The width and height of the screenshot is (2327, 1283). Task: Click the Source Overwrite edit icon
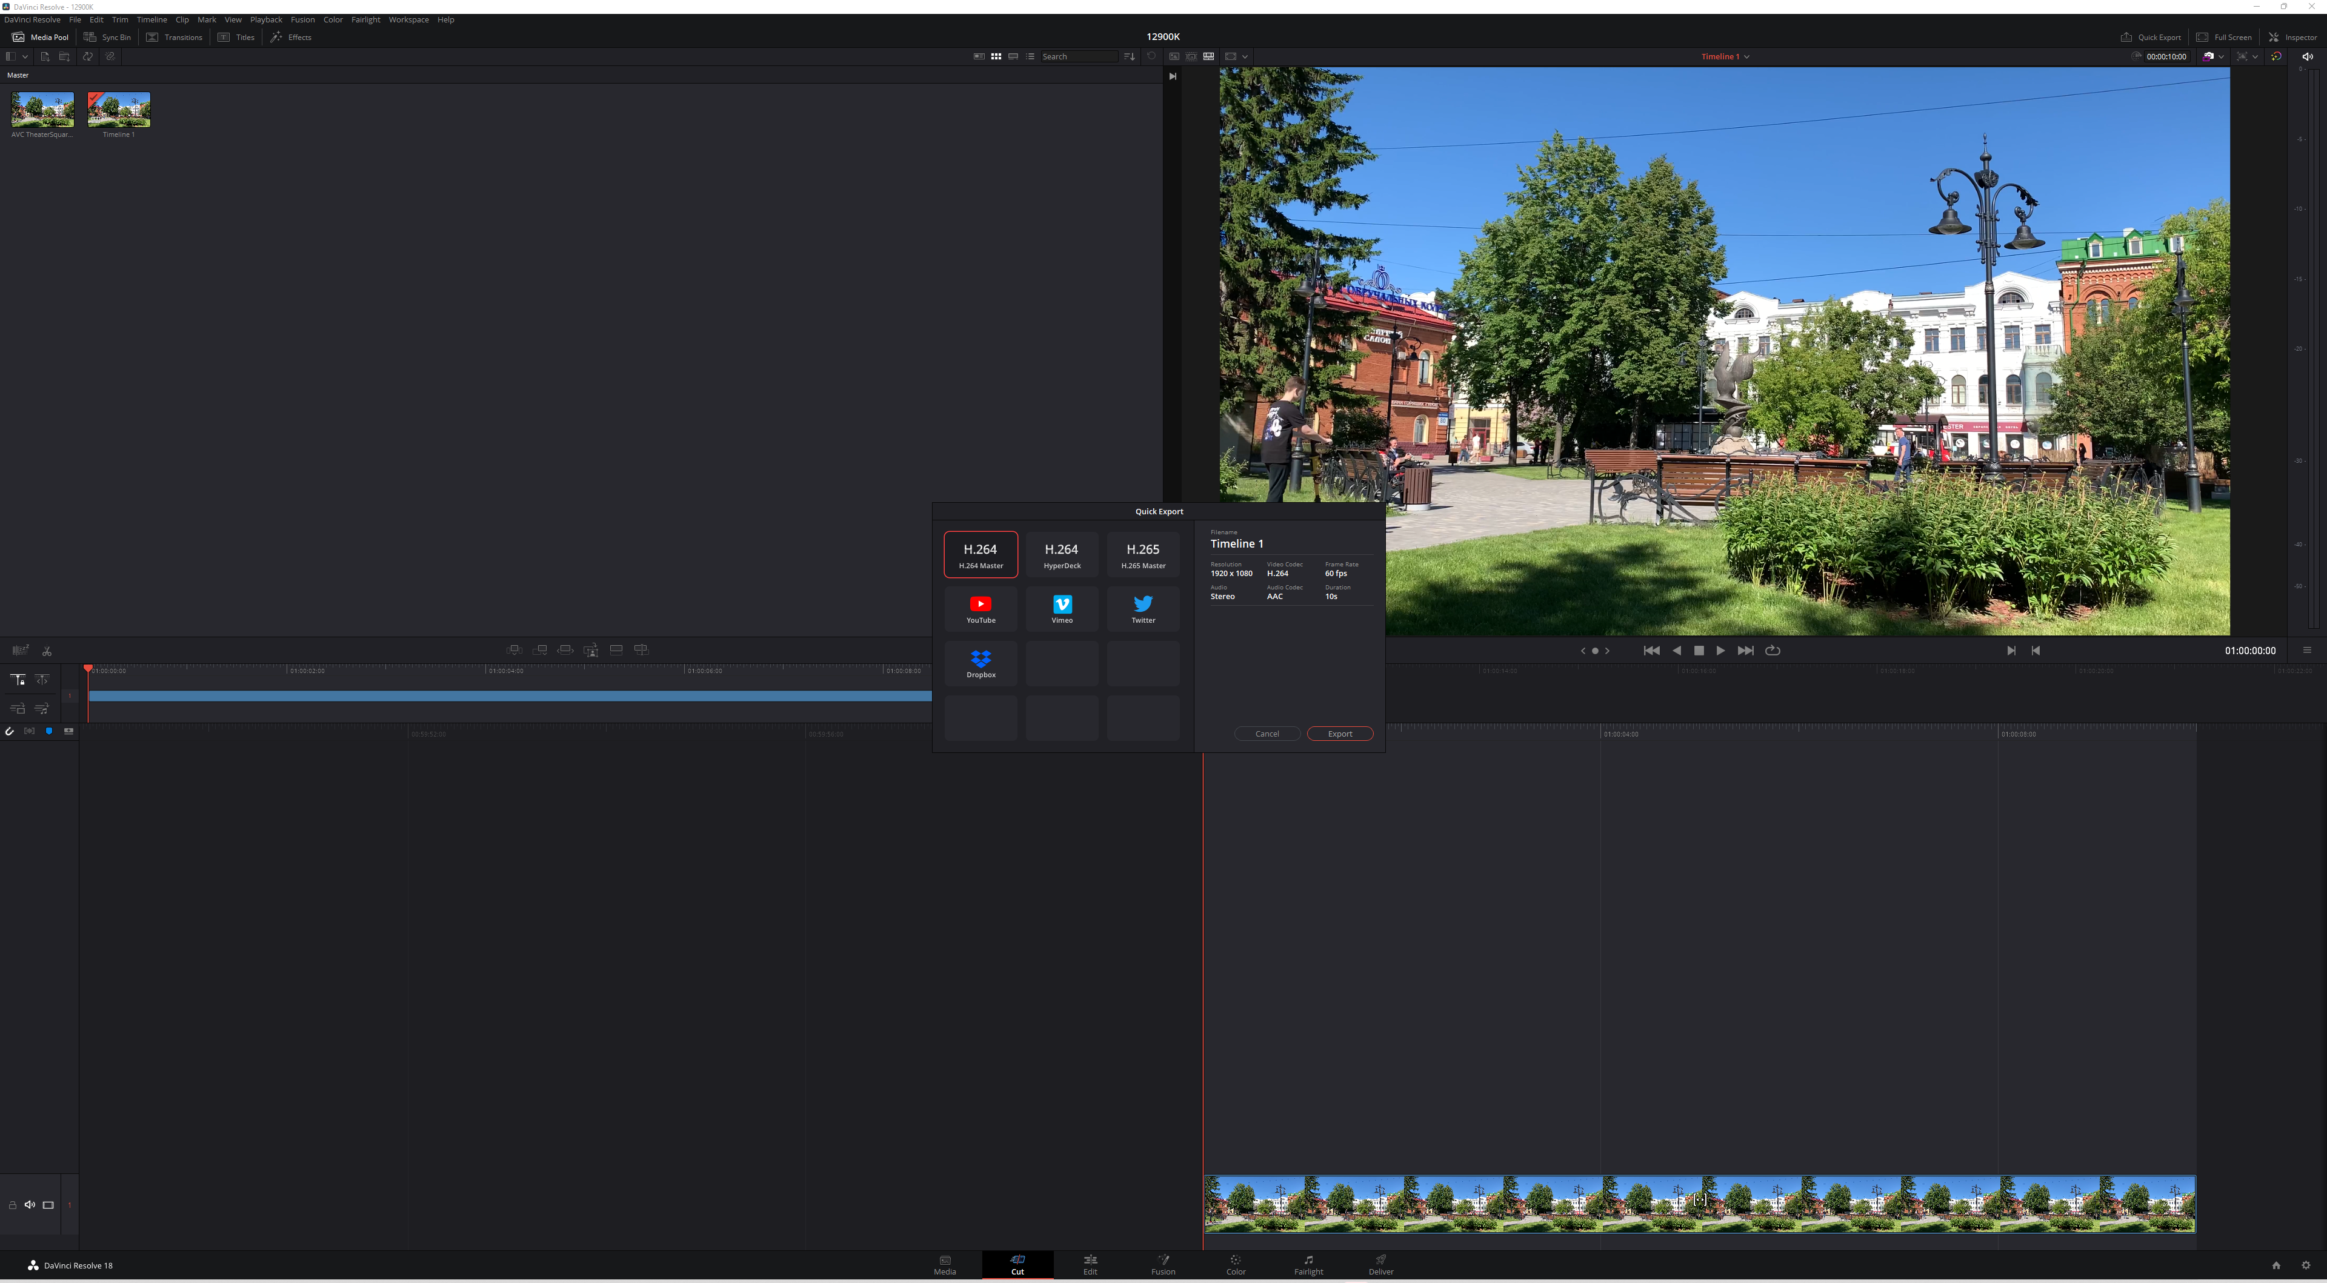click(x=641, y=649)
